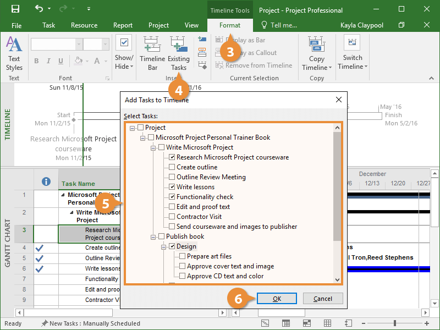This screenshot has height=330, width=440.
Task: Click the Bold formatting icon
Action: pyautogui.click(x=36, y=61)
